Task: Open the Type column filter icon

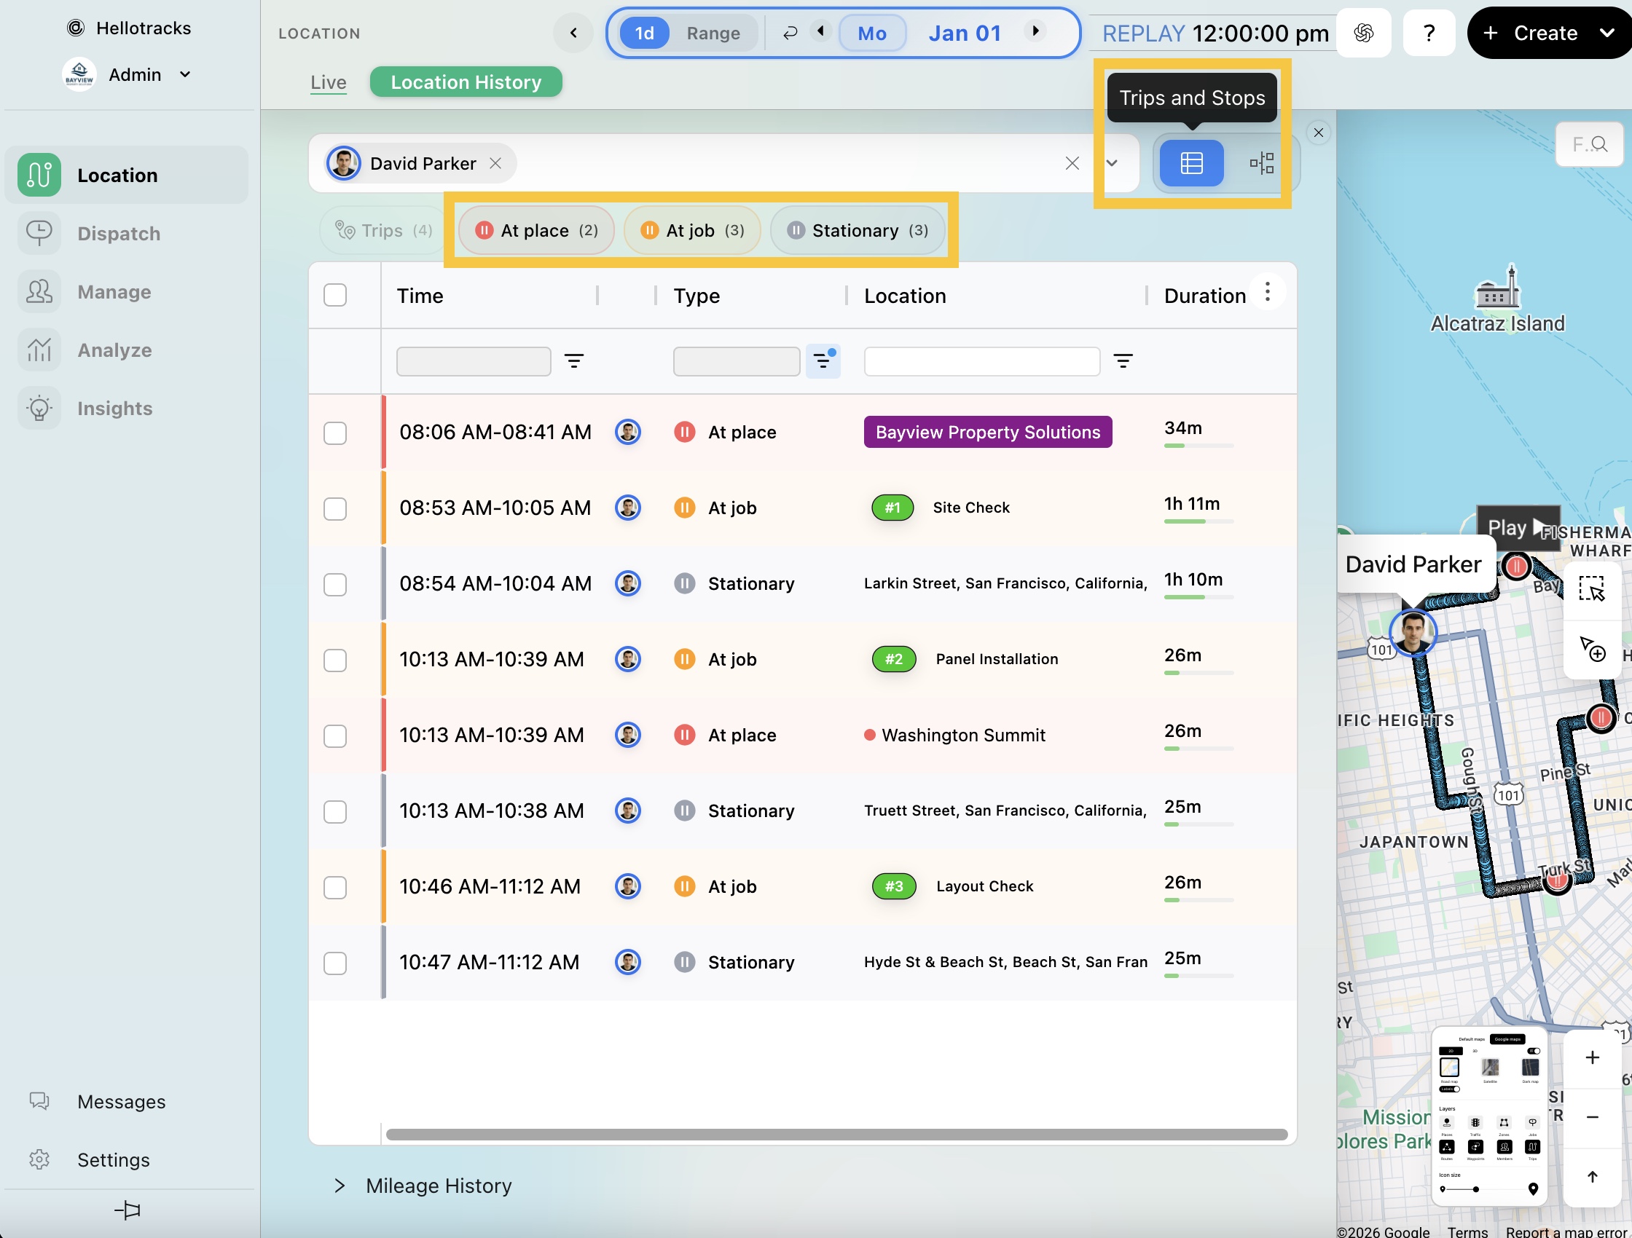Action: tap(822, 361)
